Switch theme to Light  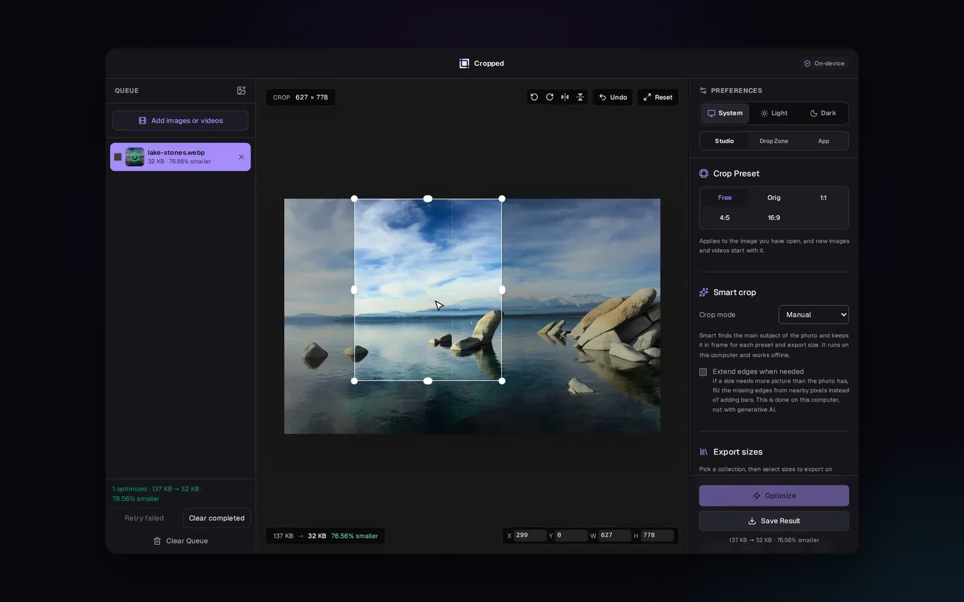(774, 113)
